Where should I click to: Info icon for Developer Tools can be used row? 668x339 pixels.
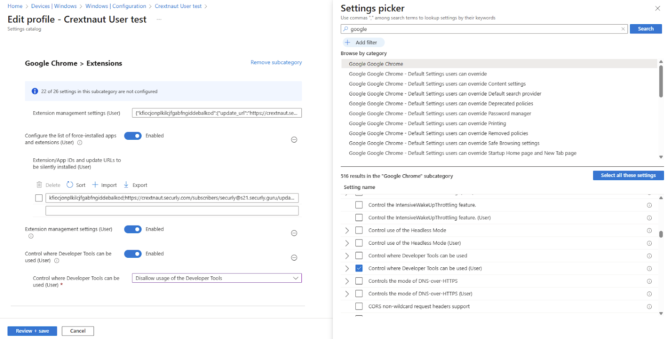click(649, 256)
